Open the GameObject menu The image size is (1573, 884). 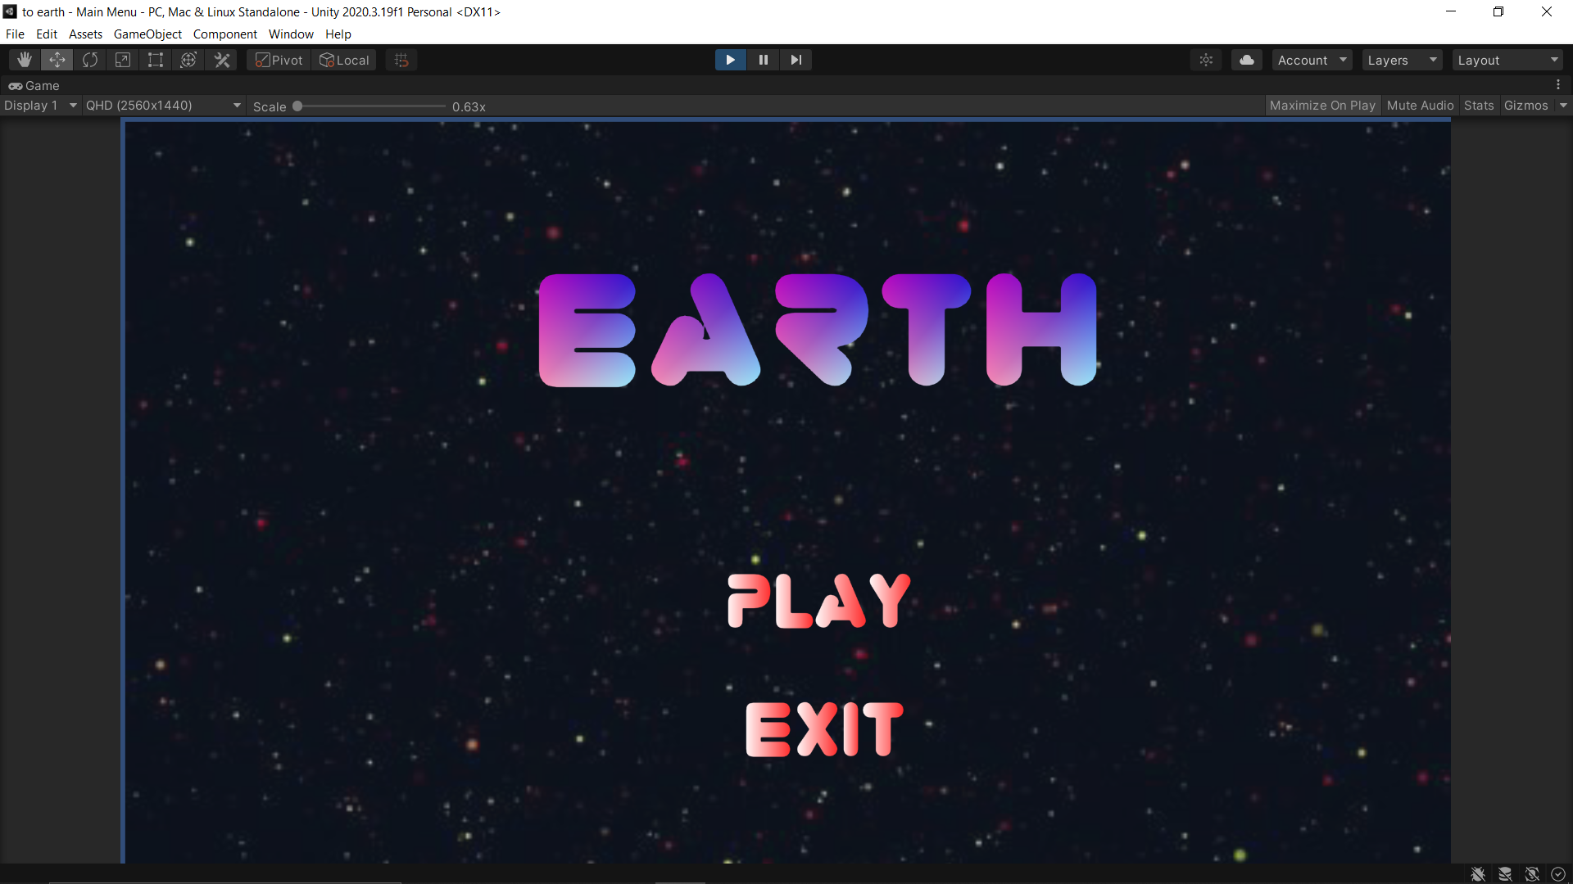point(147,34)
